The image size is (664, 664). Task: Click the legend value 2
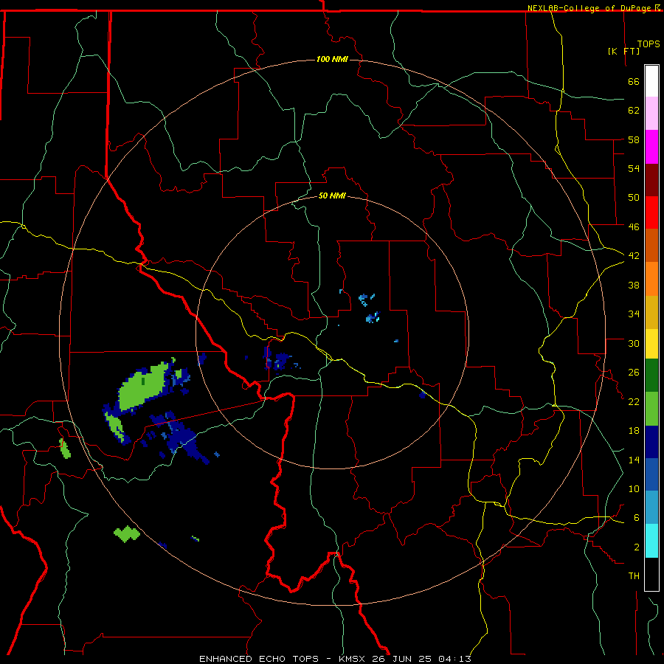click(636, 547)
